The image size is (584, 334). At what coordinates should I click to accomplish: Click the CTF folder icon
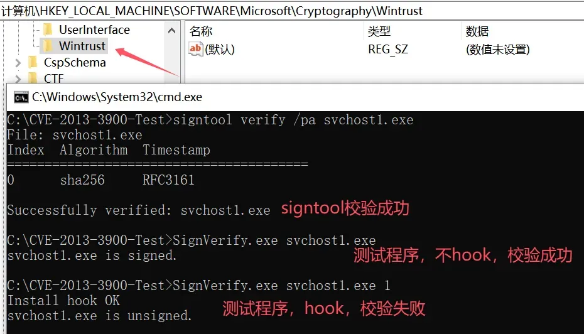33,78
